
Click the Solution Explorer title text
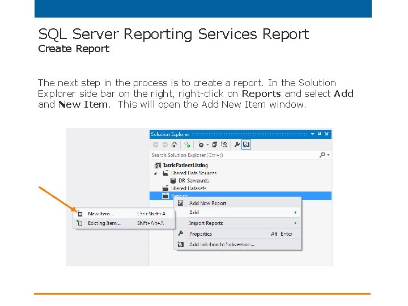170,134
